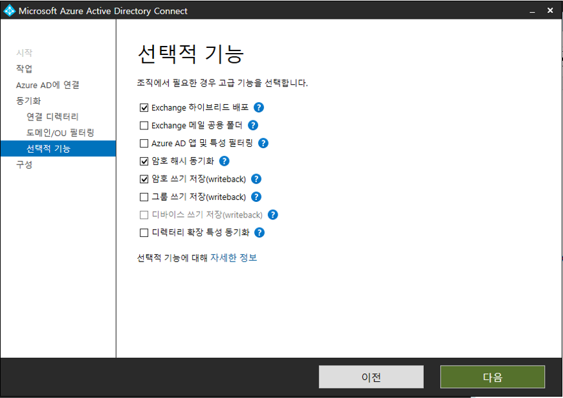The width and height of the screenshot is (563, 398).
Task: Check 디렉터리 확장 특성 동기화
Action: tap(144, 233)
